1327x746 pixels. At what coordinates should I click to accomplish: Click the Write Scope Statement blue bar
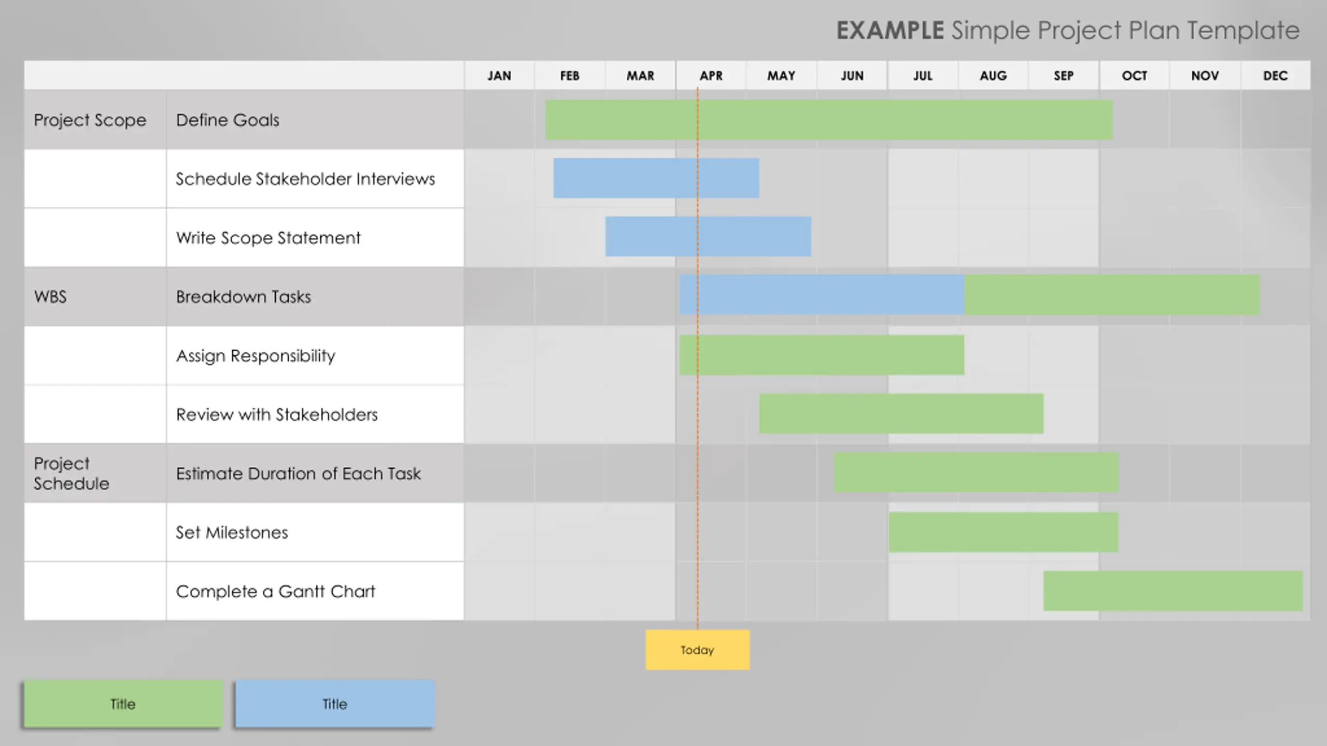(x=708, y=237)
